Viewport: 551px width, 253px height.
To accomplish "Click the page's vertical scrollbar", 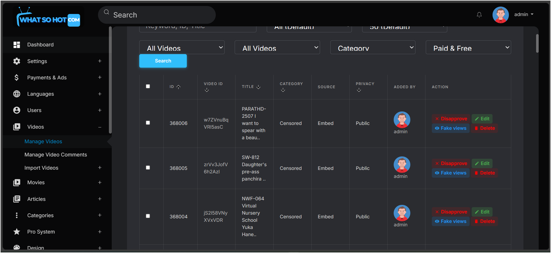I will 537,44.
